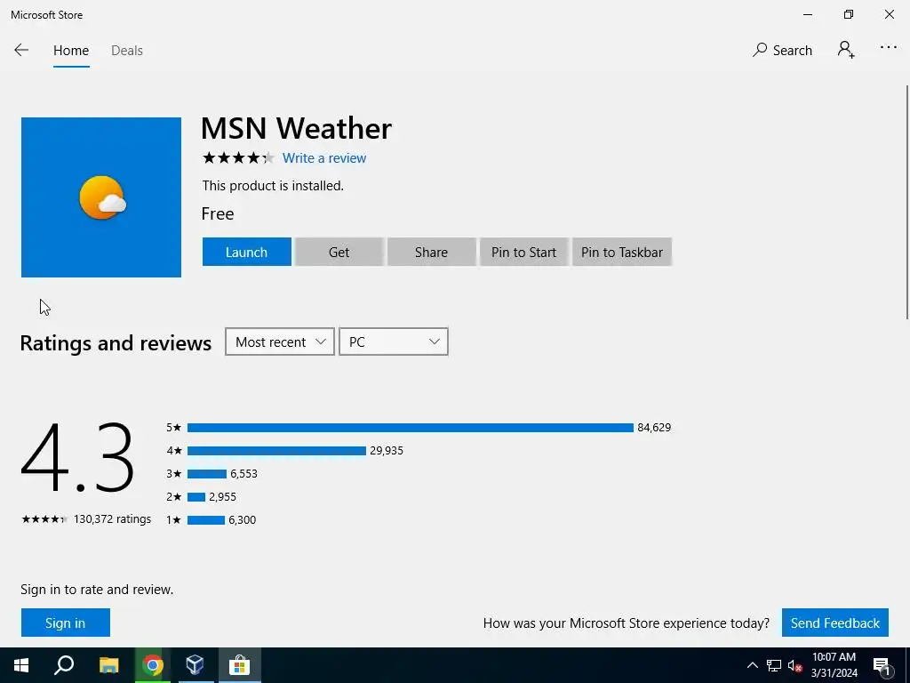
Task: Click the network status tray icon
Action: (x=774, y=665)
